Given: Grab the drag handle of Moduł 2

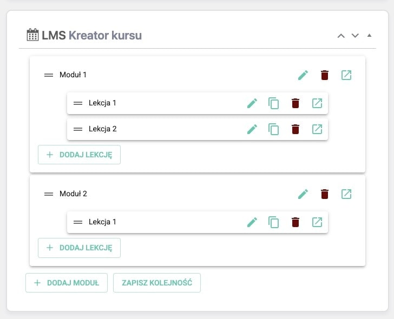Looking at the screenshot, I should tap(49, 194).
